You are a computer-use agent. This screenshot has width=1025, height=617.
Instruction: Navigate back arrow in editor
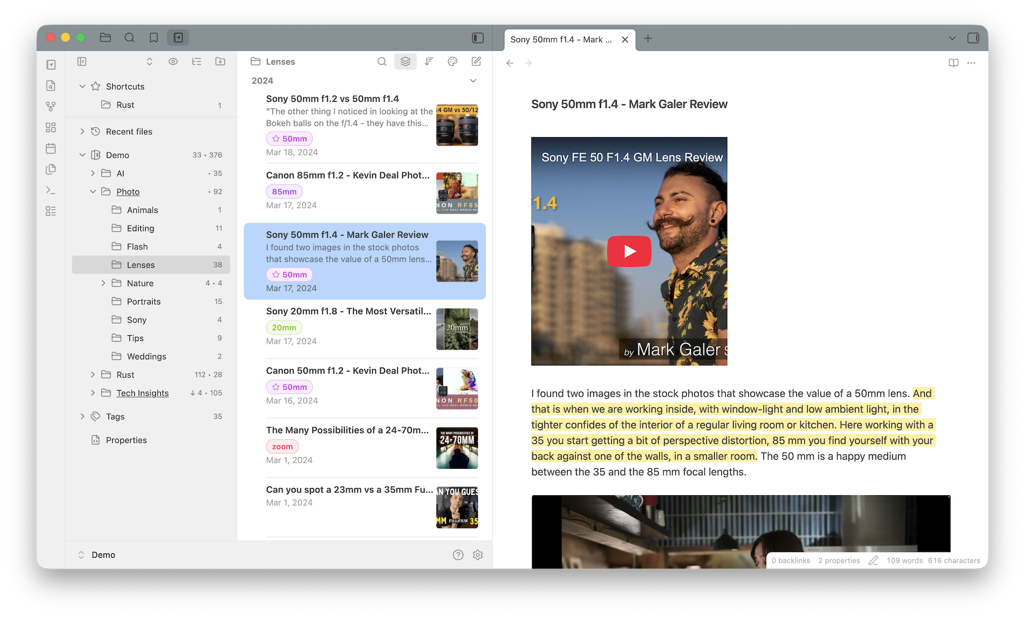pyautogui.click(x=510, y=63)
